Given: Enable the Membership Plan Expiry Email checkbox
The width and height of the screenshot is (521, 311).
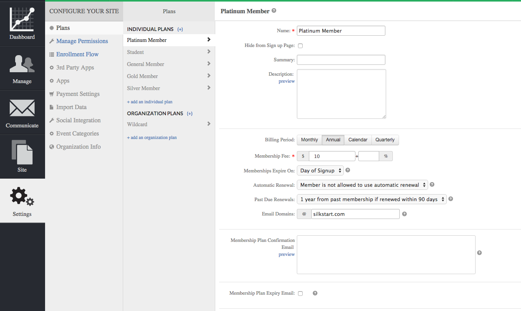Looking at the screenshot, I should pyautogui.click(x=300, y=294).
